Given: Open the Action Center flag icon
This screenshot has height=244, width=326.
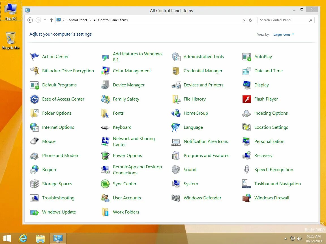Looking at the screenshot, I should pyautogui.click(x=34, y=57).
